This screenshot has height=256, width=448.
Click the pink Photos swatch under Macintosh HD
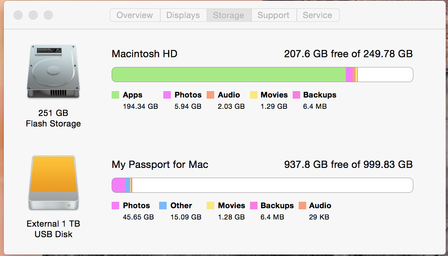(x=167, y=95)
